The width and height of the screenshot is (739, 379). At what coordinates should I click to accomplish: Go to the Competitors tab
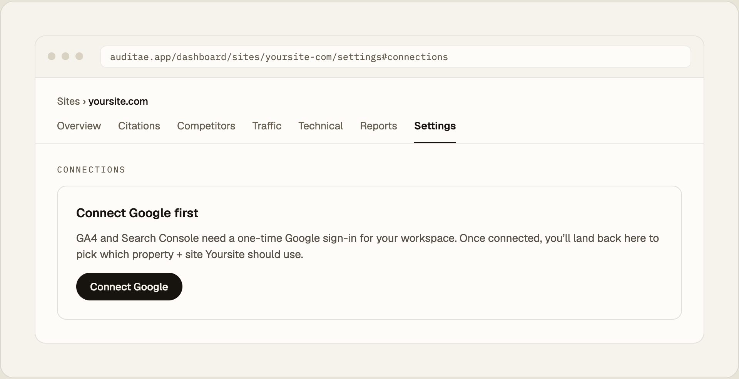tap(206, 126)
